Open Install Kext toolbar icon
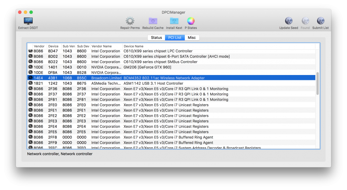 [x=174, y=21]
